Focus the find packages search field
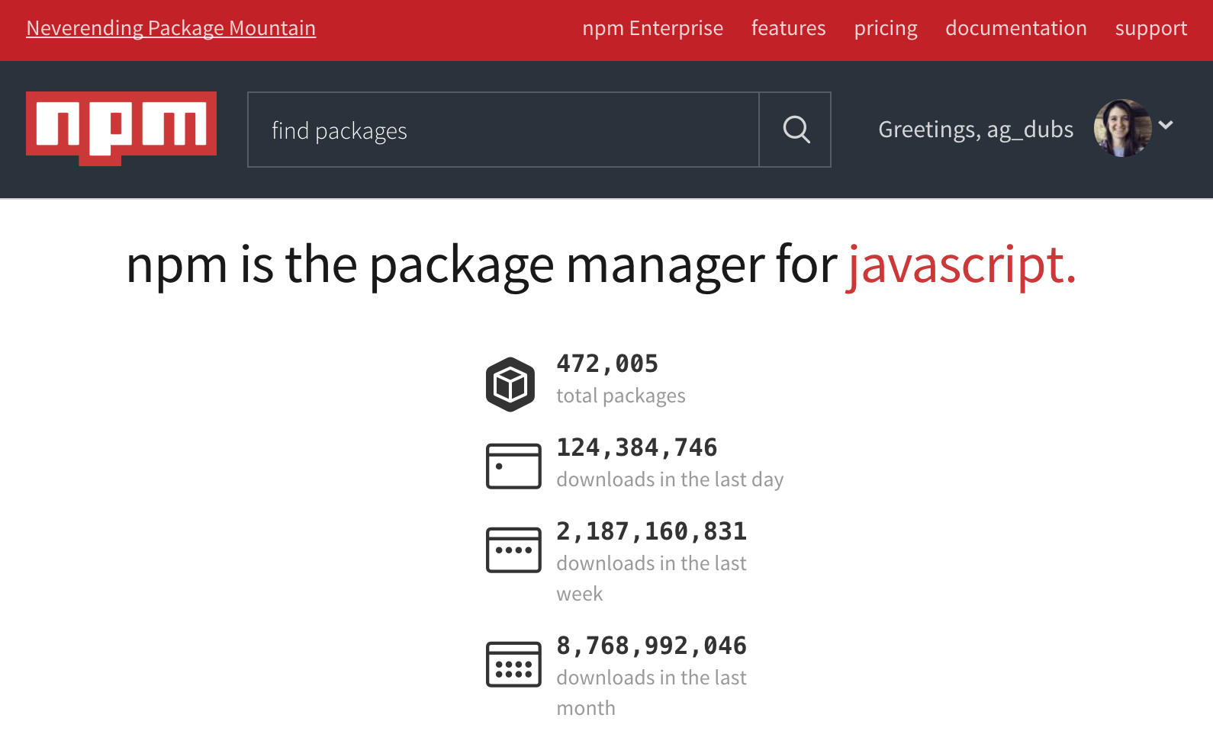This screenshot has height=750, width=1213. tap(504, 130)
